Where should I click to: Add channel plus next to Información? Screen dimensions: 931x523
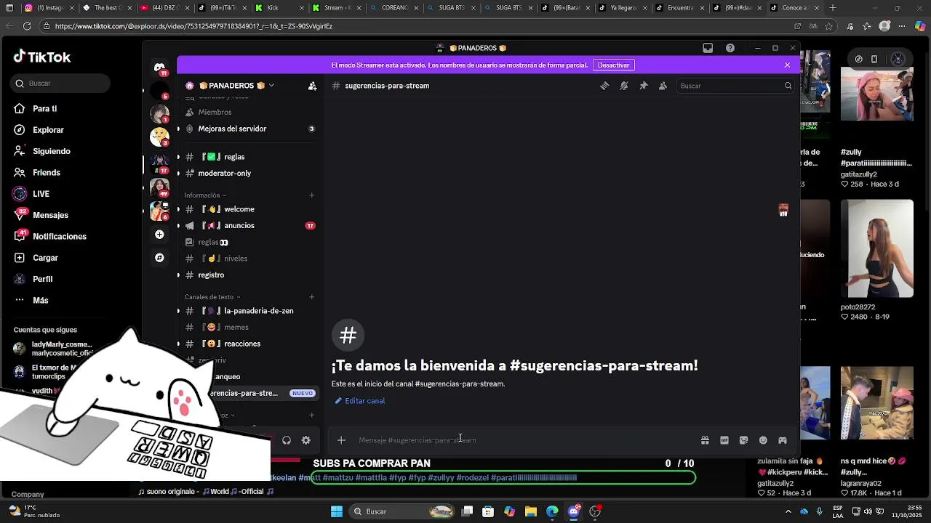[312, 195]
